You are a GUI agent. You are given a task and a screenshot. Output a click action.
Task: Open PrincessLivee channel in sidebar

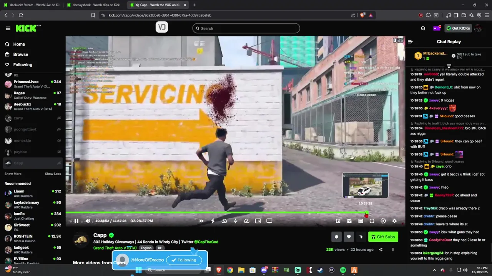[x=33, y=84]
